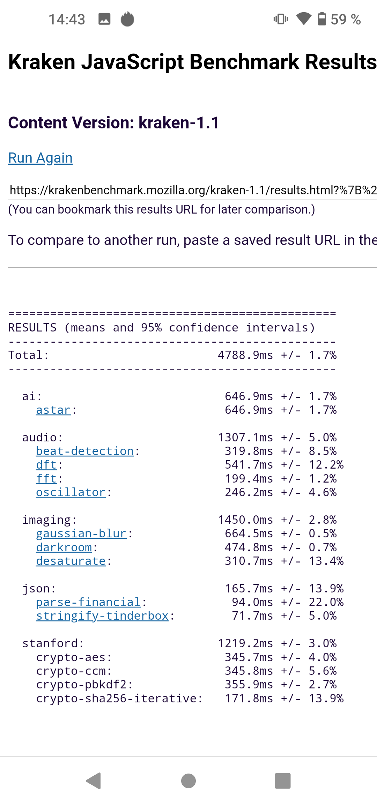Open the beat-detection test link

[85, 451]
